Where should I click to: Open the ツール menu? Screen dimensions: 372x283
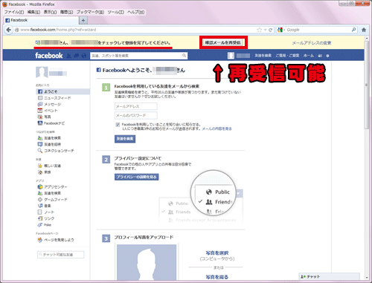coord(115,12)
